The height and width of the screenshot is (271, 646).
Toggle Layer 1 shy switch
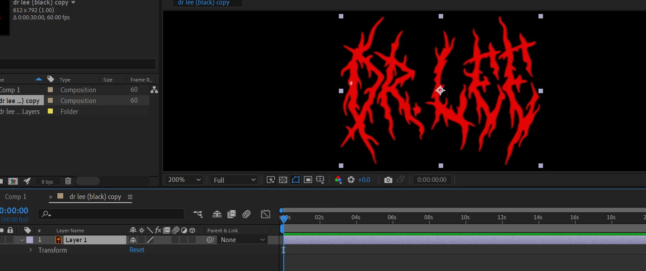pyautogui.click(x=133, y=240)
